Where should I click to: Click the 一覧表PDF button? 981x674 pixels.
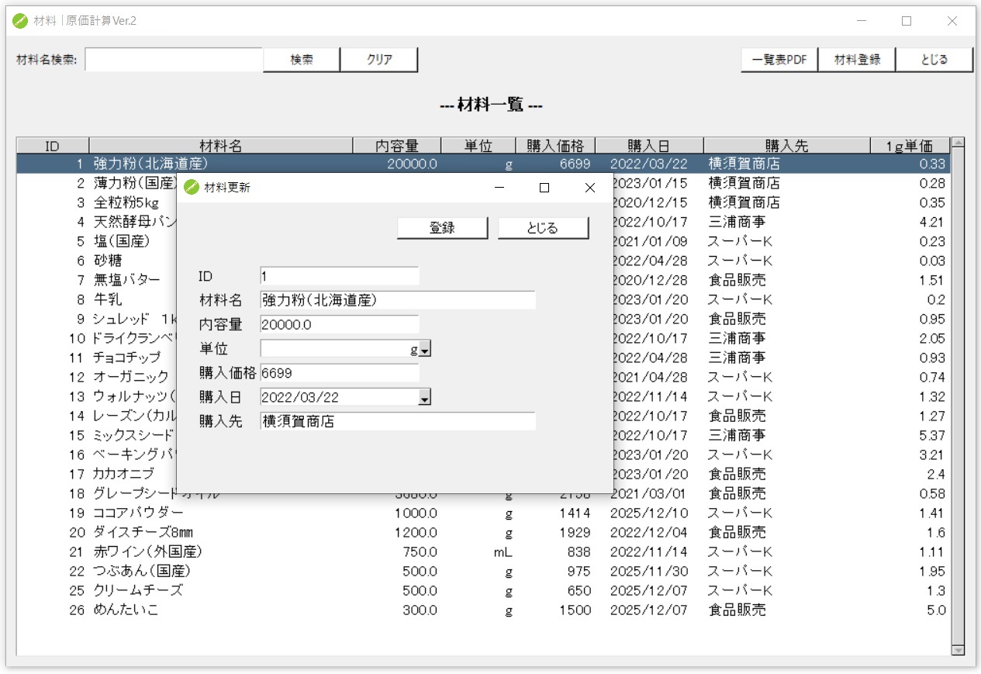coord(779,59)
